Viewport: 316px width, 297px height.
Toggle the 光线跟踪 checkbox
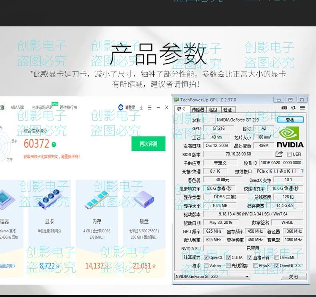click(x=228, y=265)
